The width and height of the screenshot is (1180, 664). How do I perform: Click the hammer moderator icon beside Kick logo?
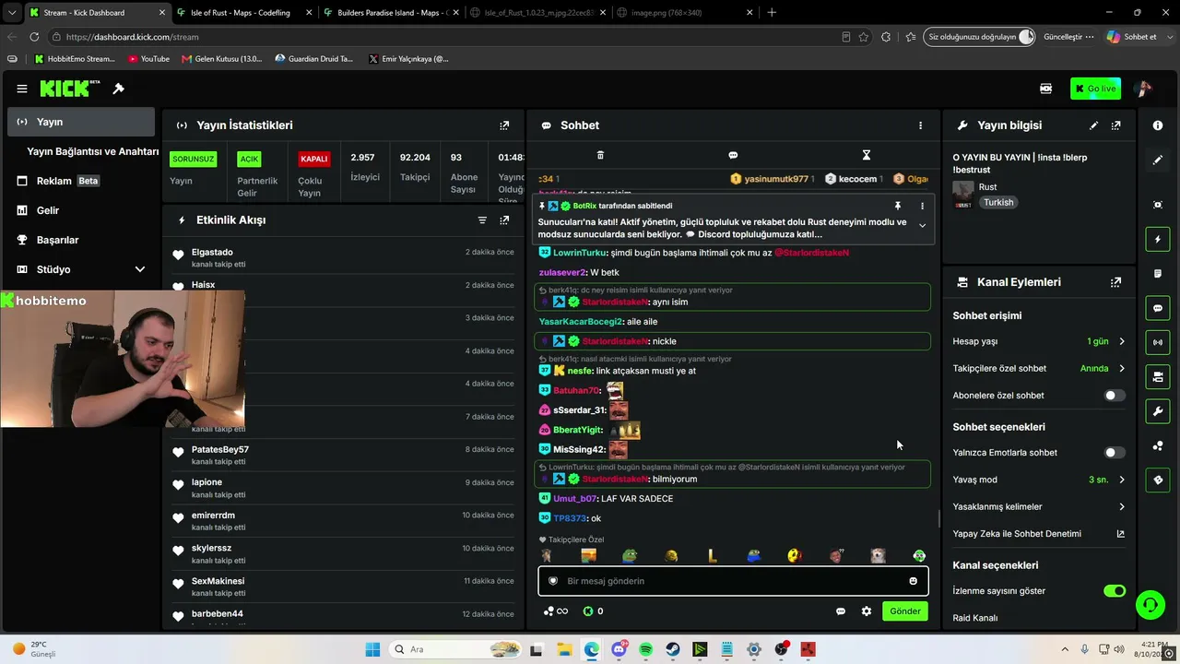click(118, 89)
